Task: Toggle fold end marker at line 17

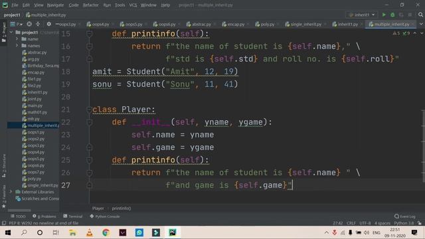Action: click(x=89, y=59)
